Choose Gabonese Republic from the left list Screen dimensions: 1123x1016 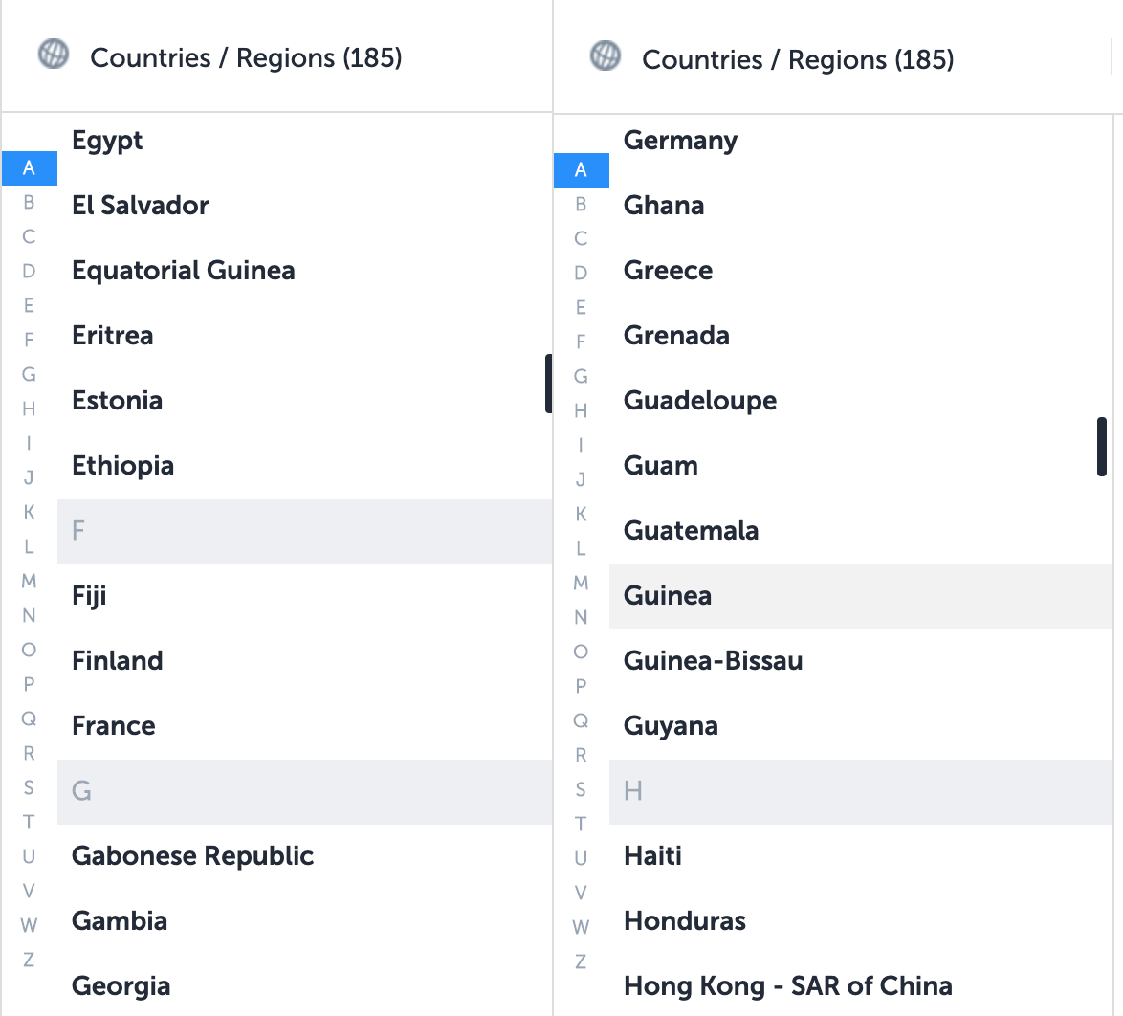[x=192, y=855]
